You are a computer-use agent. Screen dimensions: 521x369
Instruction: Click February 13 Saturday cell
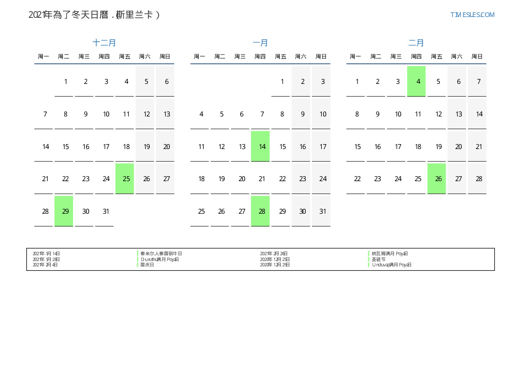(457, 114)
